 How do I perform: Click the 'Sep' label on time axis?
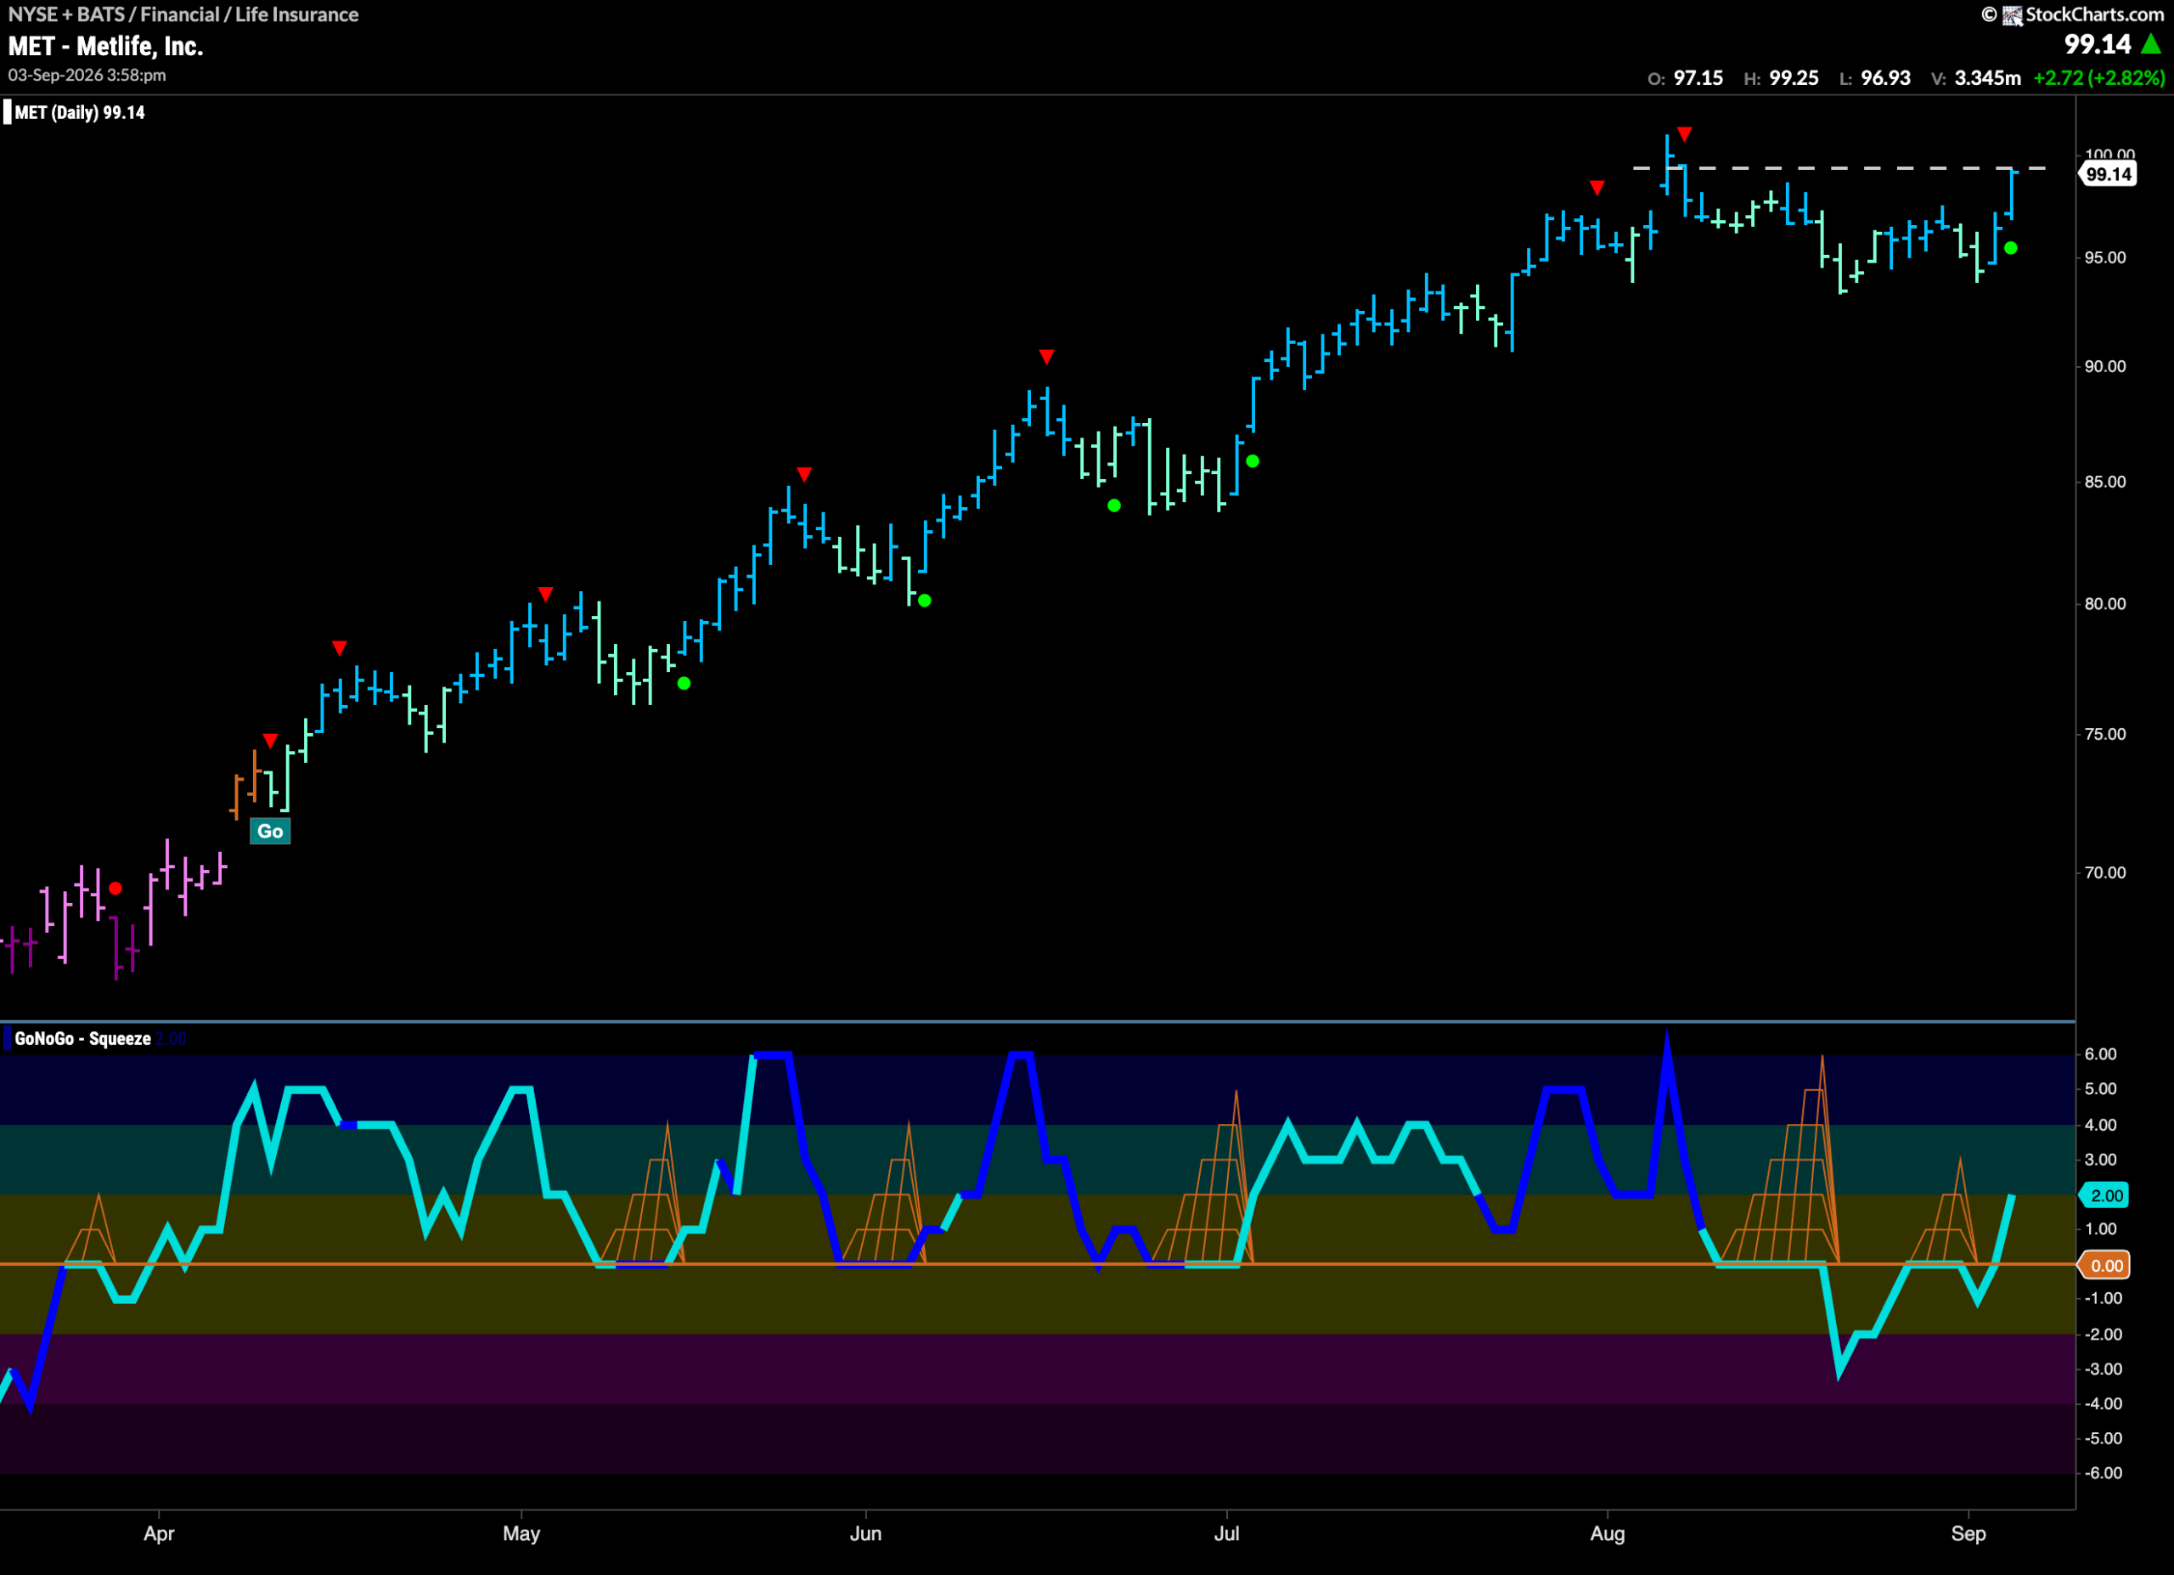[x=1968, y=1533]
